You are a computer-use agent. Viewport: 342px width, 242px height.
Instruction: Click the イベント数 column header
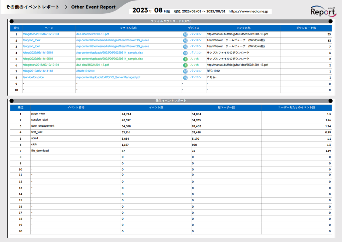click(x=156, y=108)
